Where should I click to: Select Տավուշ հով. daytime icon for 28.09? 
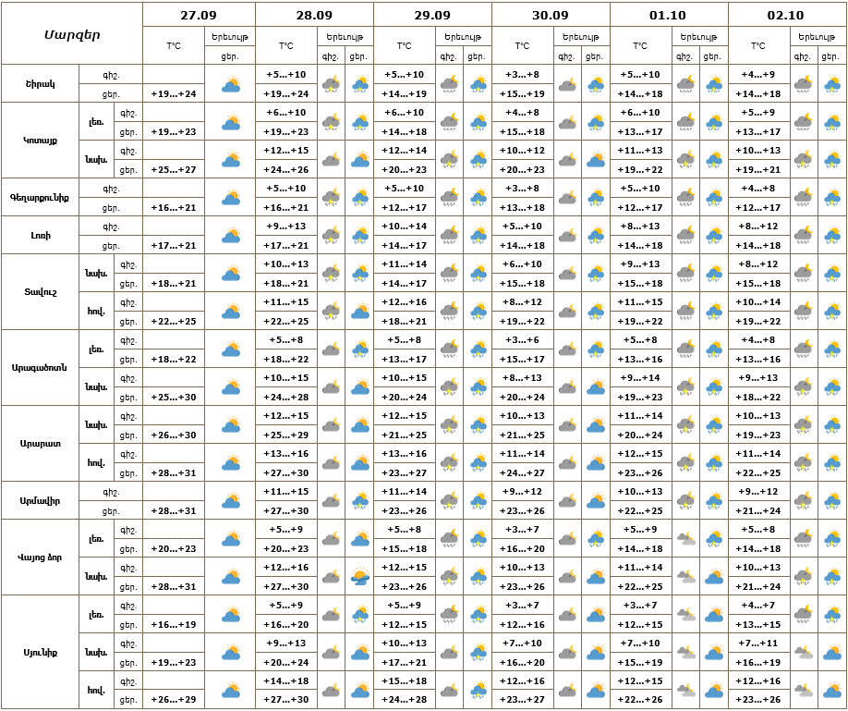[x=359, y=313]
